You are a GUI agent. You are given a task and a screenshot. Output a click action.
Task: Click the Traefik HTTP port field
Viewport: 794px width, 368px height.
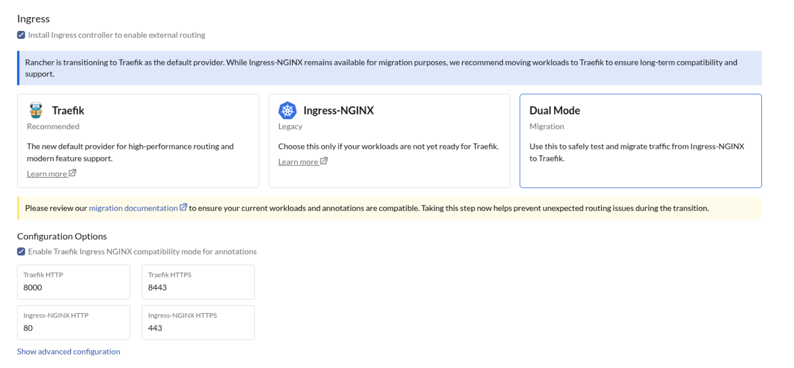74,282
